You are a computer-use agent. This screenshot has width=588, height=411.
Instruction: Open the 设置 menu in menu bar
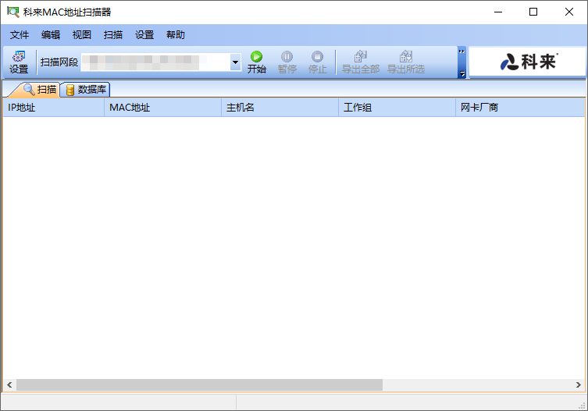144,35
